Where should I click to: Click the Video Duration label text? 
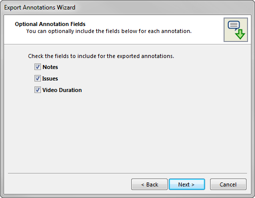[62, 90]
